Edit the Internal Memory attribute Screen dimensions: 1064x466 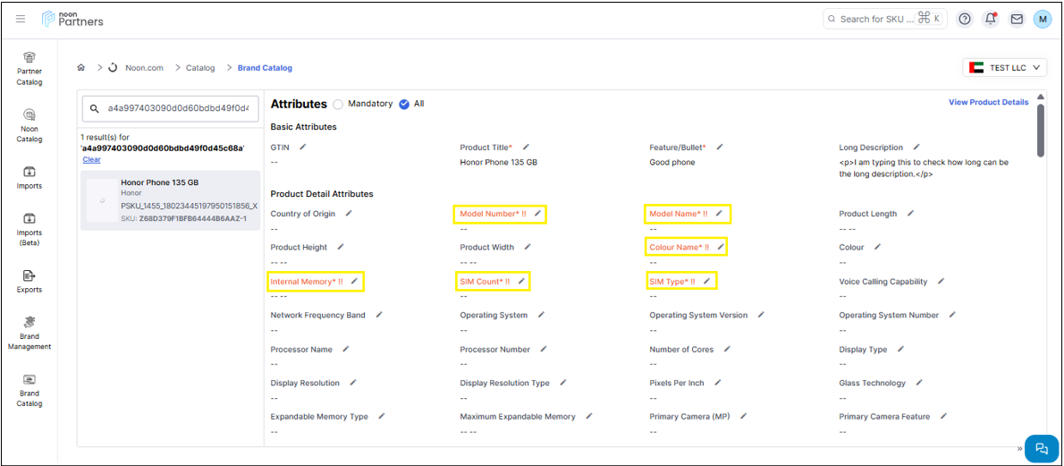click(x=354, y=282)
